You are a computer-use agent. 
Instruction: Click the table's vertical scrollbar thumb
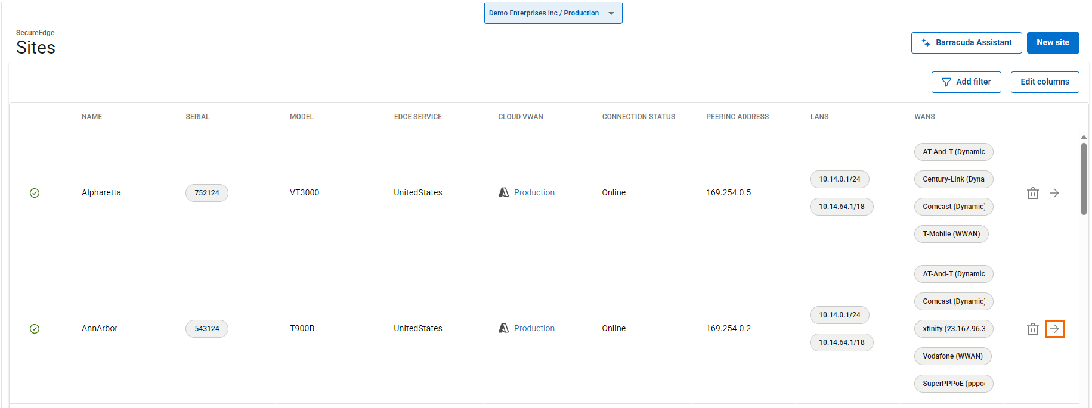(1084, 179)
